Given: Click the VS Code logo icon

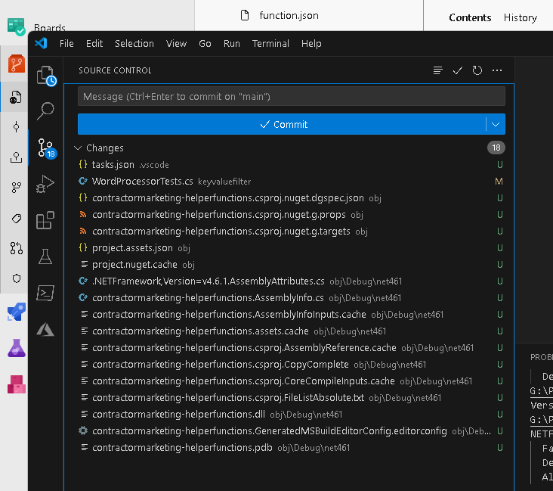Looking at the screenshot, I should [41, 43].
